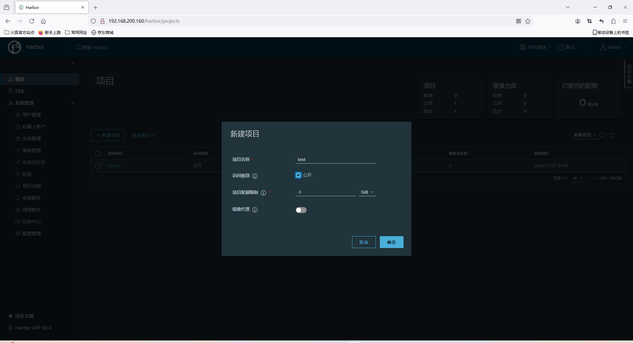This screenshot has height=343, width=633.
Task: Click the site security shield icon
Action: (x=93, y=21)
